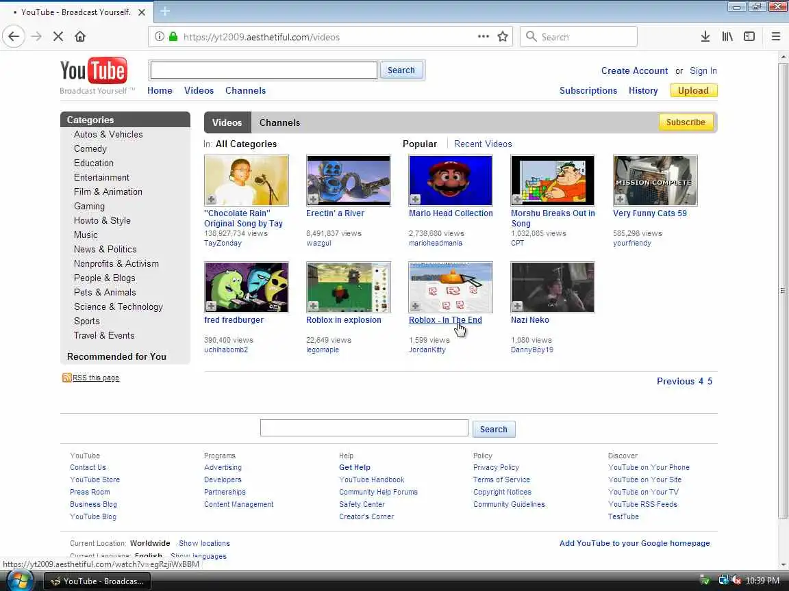Open the site information icon in address bar
Image resolution: width=789 pixels, height=591 pixels.
pos(159,37)
